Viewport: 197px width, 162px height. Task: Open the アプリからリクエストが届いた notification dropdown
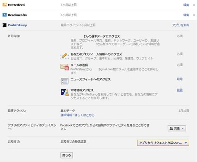click(163, 143)
